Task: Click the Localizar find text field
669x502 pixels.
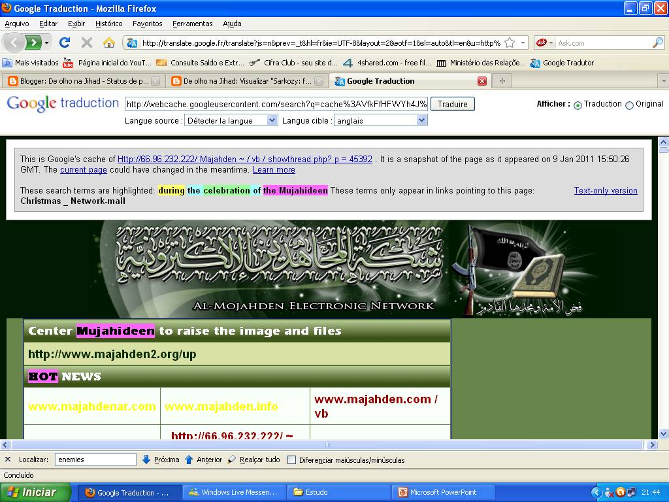Action: [x=95, y=460]
